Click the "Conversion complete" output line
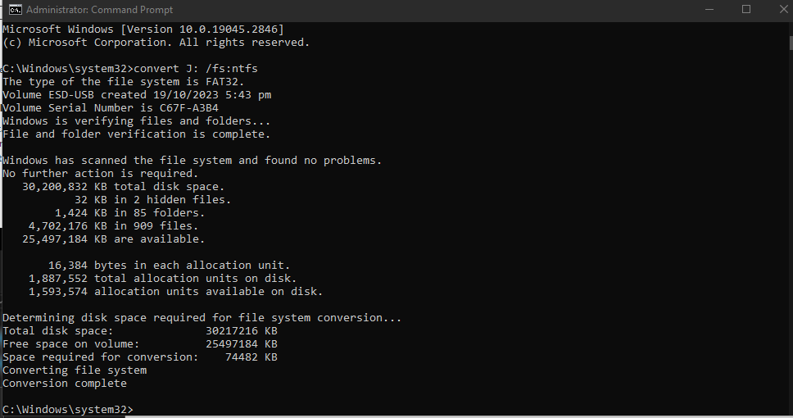The width and height of the screenshot is (793, 418). (x=65, y=383)
